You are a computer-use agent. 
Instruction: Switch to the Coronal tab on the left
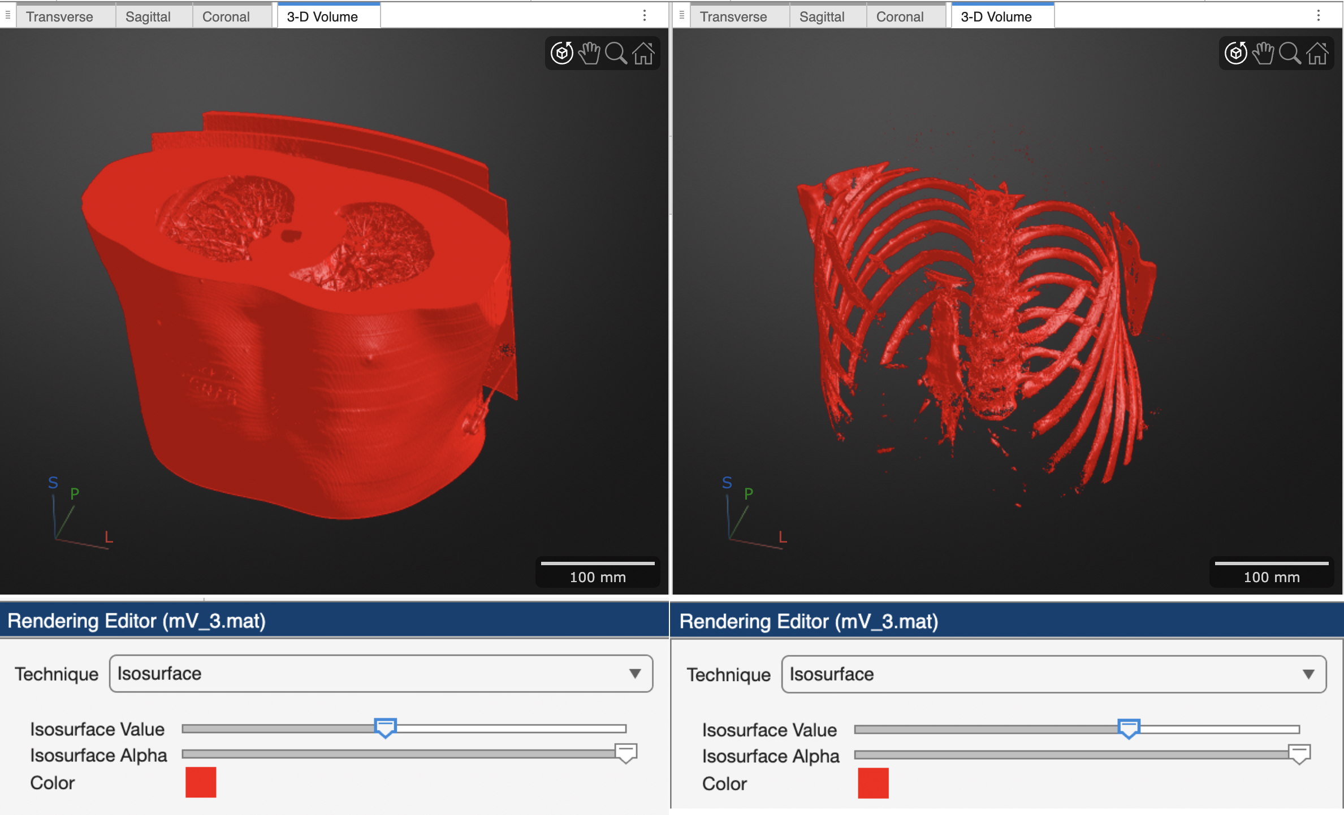226,16
